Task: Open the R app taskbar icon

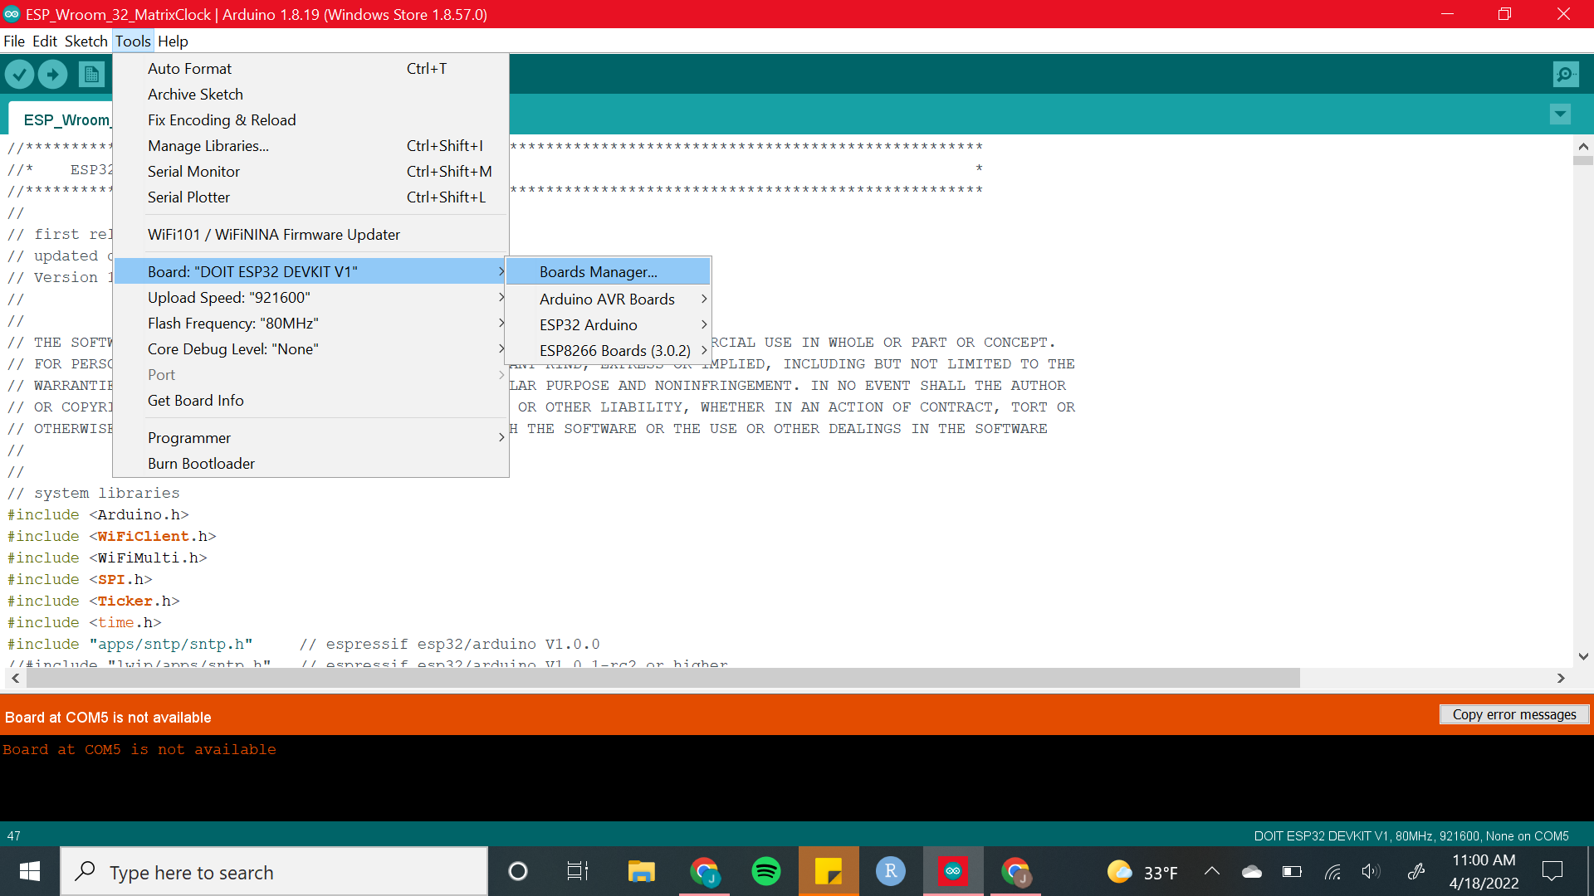Action: [x=891, y=871]
